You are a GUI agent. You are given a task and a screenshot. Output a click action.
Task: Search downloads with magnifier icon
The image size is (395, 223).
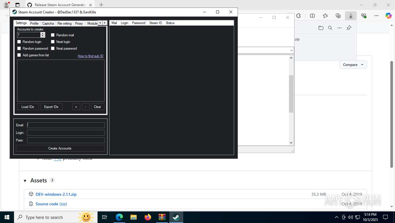click(330, 28)
